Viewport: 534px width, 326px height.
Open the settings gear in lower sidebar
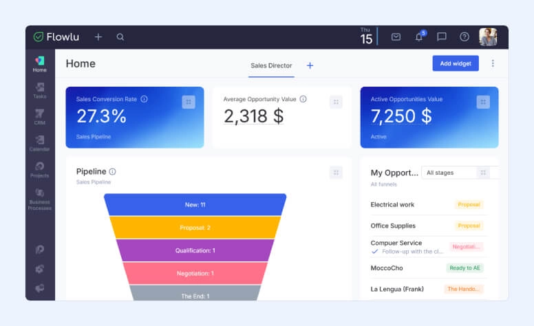[x=39, y=269]
